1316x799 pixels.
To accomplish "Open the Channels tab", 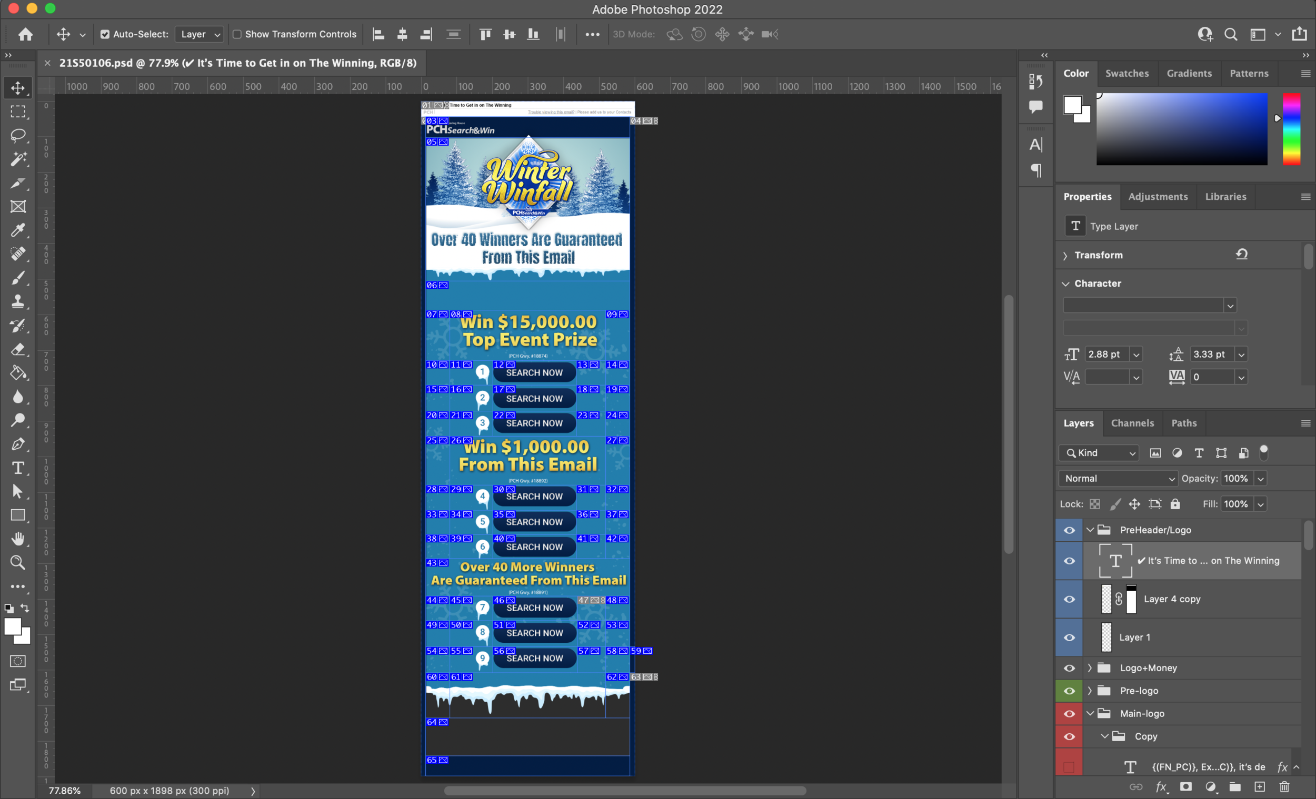I will point(1132,423).
